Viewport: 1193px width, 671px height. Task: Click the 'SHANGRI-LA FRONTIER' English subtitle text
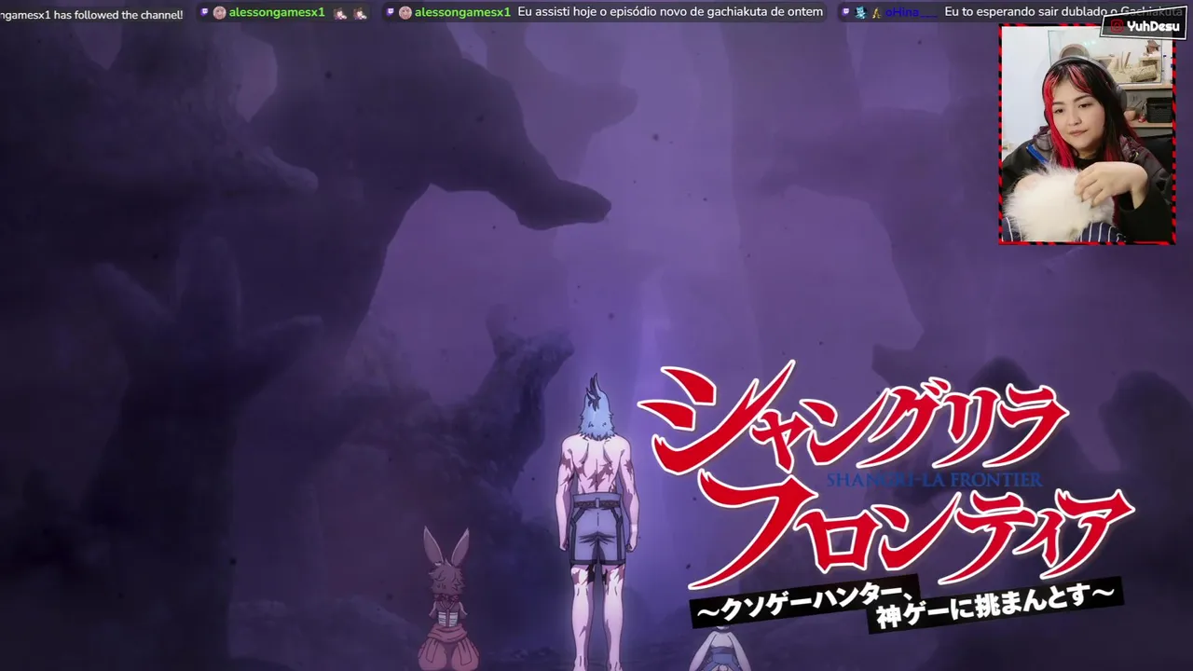click(933, 480)
